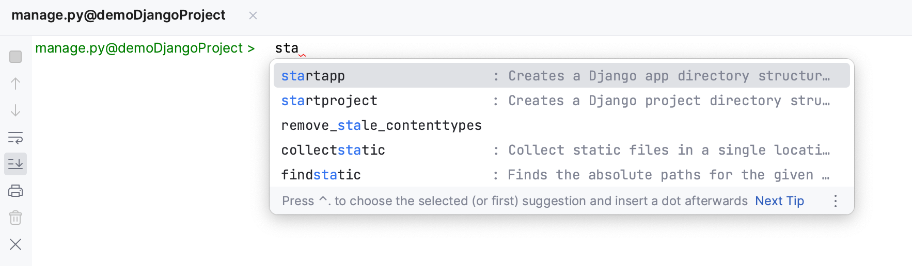The image size is (912, 266).
Task: Choose startapp from completion list
Action: [x=313, y=76]
